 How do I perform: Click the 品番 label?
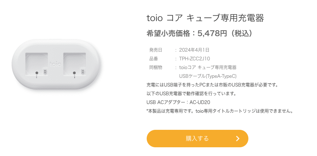(x=154, y=59)
